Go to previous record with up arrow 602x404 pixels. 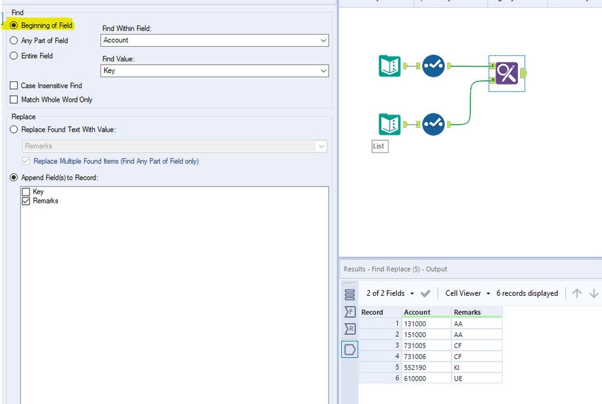coord(577,293)
